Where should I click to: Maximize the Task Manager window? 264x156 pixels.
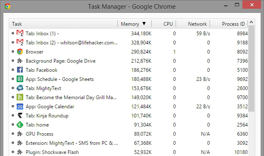237,5
